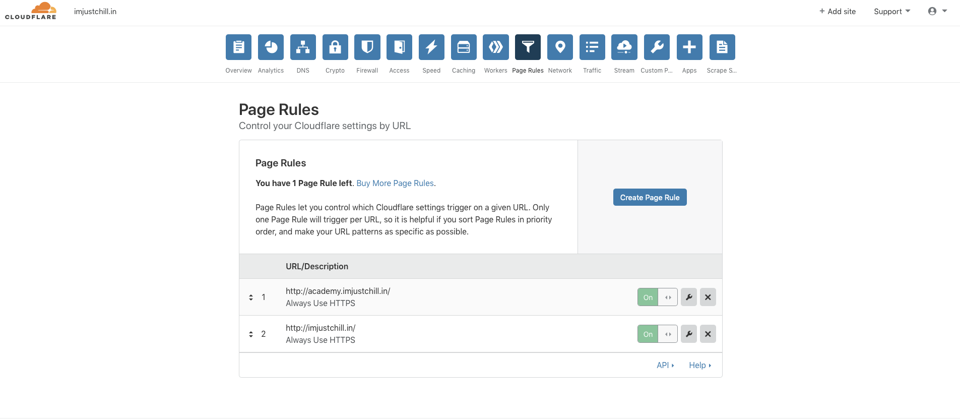Delete rule 2 http://imjustchill.in/

[708, 334]
